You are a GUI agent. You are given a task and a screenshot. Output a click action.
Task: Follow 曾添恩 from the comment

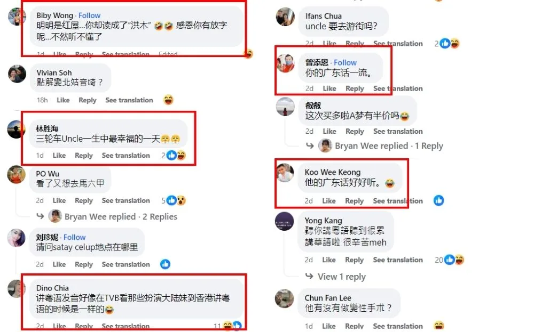pyautogui.click(x=345, y=62)
